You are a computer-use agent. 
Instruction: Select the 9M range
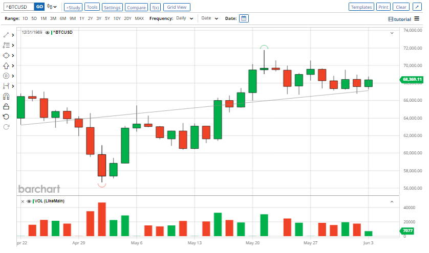[73, 18]
